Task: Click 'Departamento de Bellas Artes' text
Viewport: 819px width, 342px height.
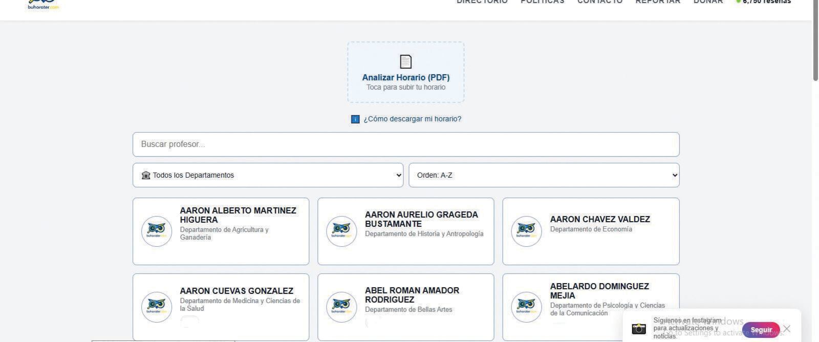Action: pos(408,310)
